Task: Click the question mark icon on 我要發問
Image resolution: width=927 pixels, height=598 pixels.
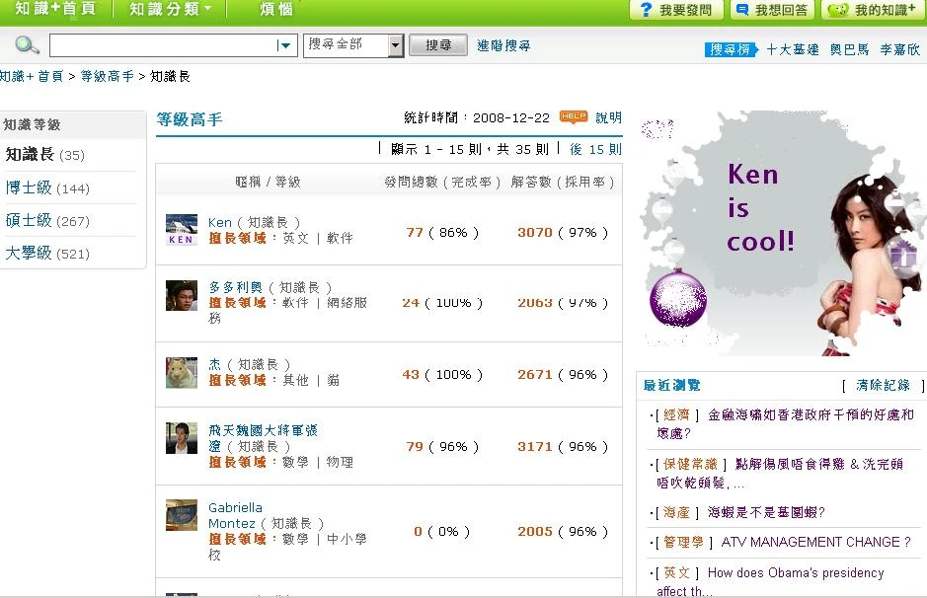Action: pos(647,10)
